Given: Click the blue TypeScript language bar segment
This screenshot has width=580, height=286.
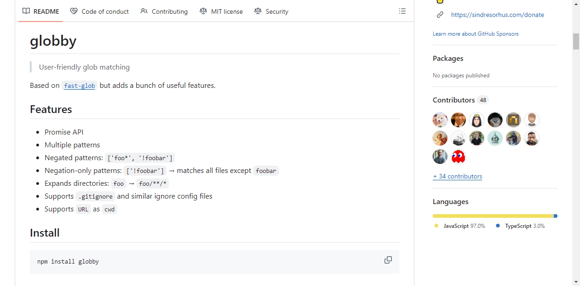Looking at the screenshot, I should point(556,216).
